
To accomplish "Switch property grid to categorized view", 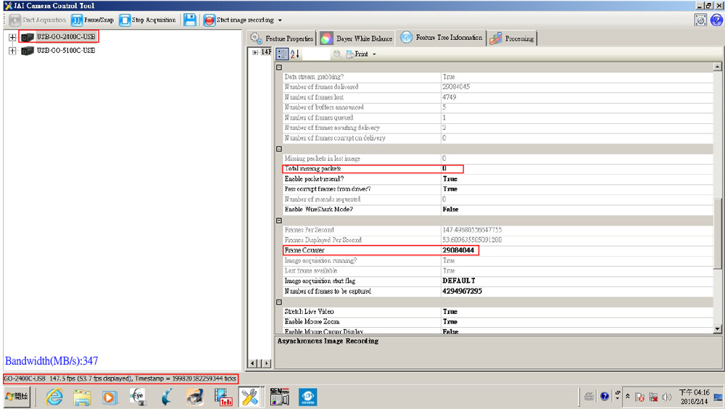I will pyautogui.click(x=282, y=54).
